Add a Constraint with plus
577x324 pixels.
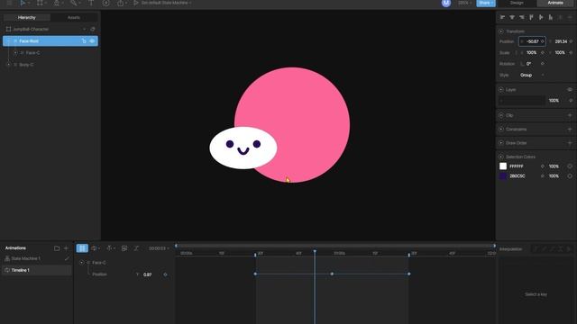coord(570,130)
